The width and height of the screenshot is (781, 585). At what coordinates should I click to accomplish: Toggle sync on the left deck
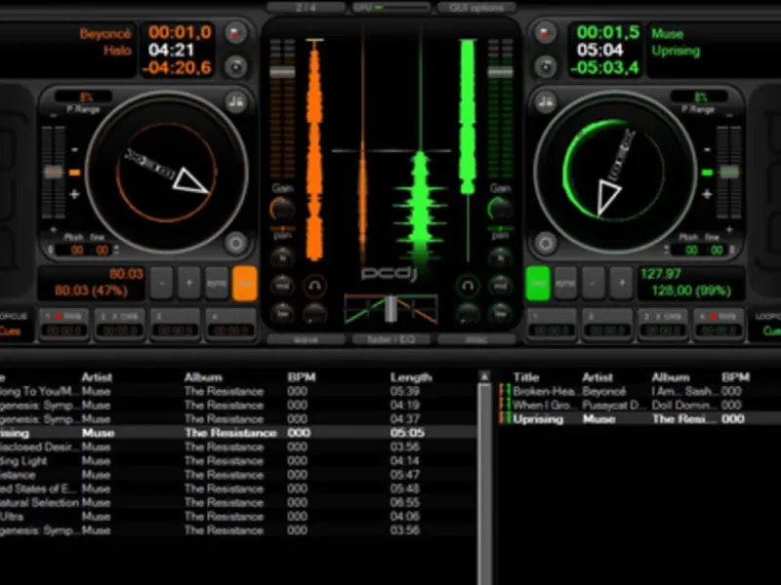click(217, 283)
